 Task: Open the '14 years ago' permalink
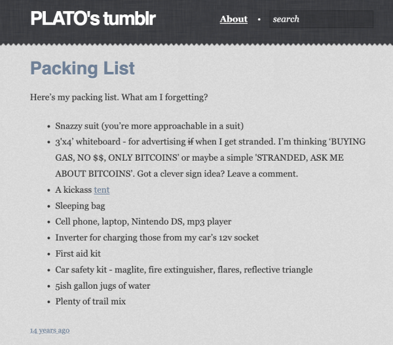tap(50, 331)
